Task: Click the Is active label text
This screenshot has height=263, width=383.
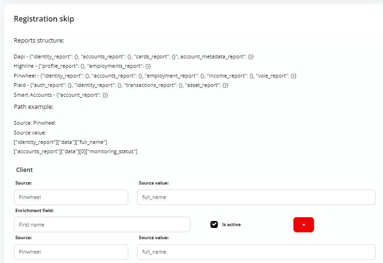Action: (x=231, y=225)
